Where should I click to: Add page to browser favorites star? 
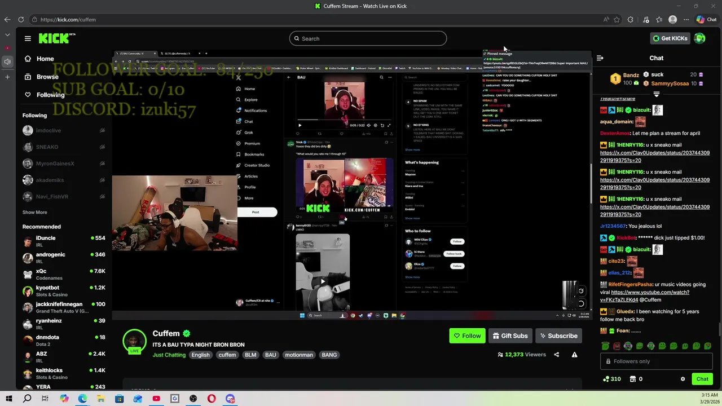[617, 19]
